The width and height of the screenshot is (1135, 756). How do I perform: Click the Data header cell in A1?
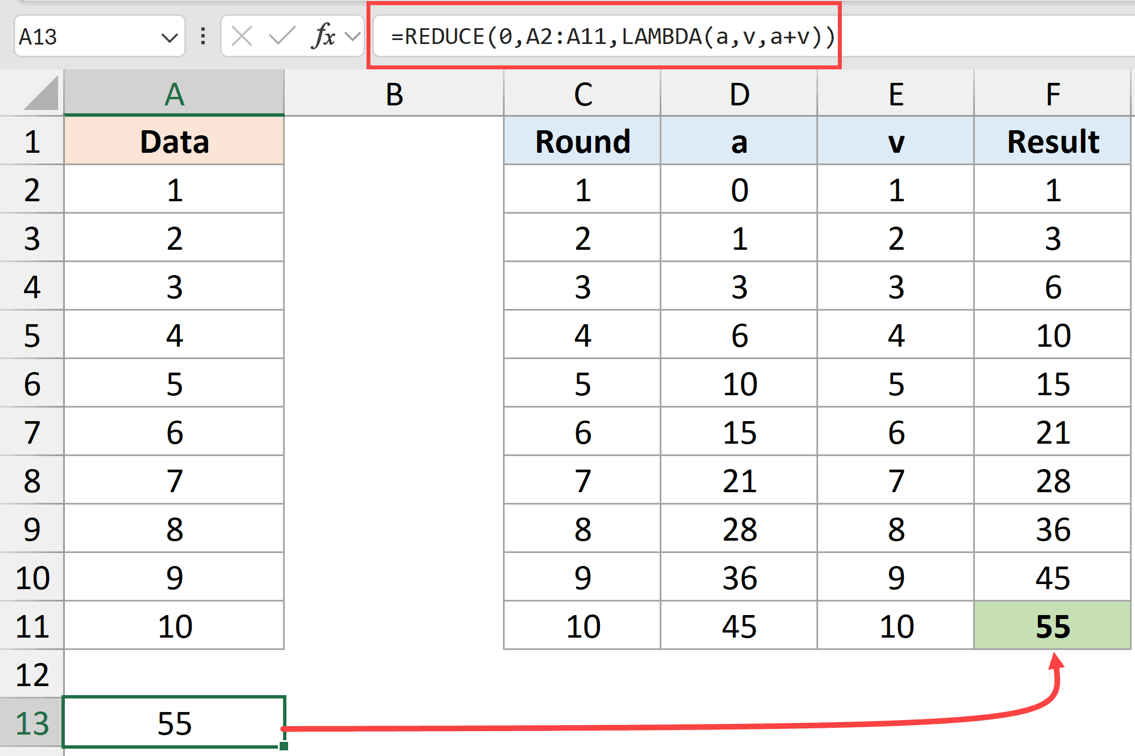(x=174, y=142)
